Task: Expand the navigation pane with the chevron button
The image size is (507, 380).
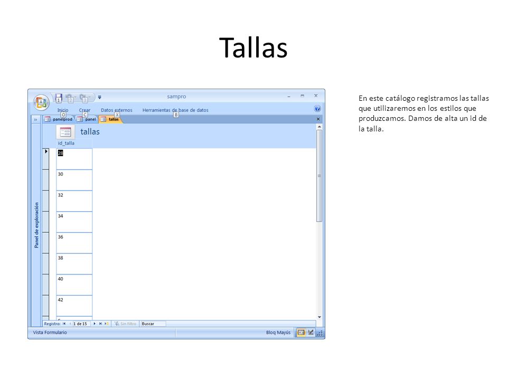Action: click(x=35, y=120)
